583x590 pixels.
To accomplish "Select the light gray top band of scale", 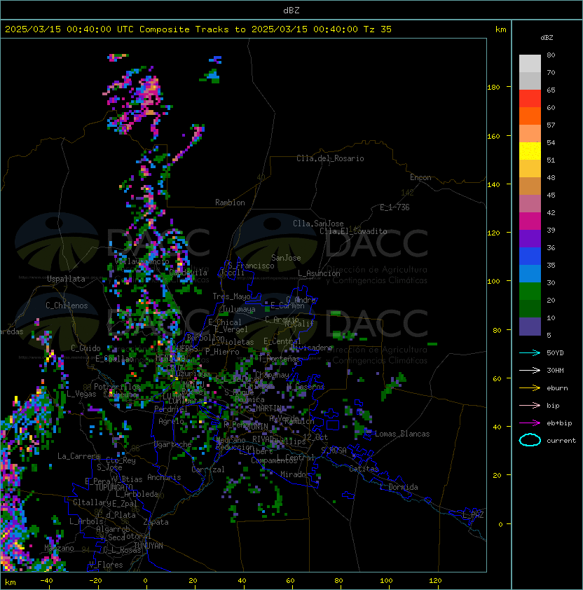I will [x=530, y=64].
